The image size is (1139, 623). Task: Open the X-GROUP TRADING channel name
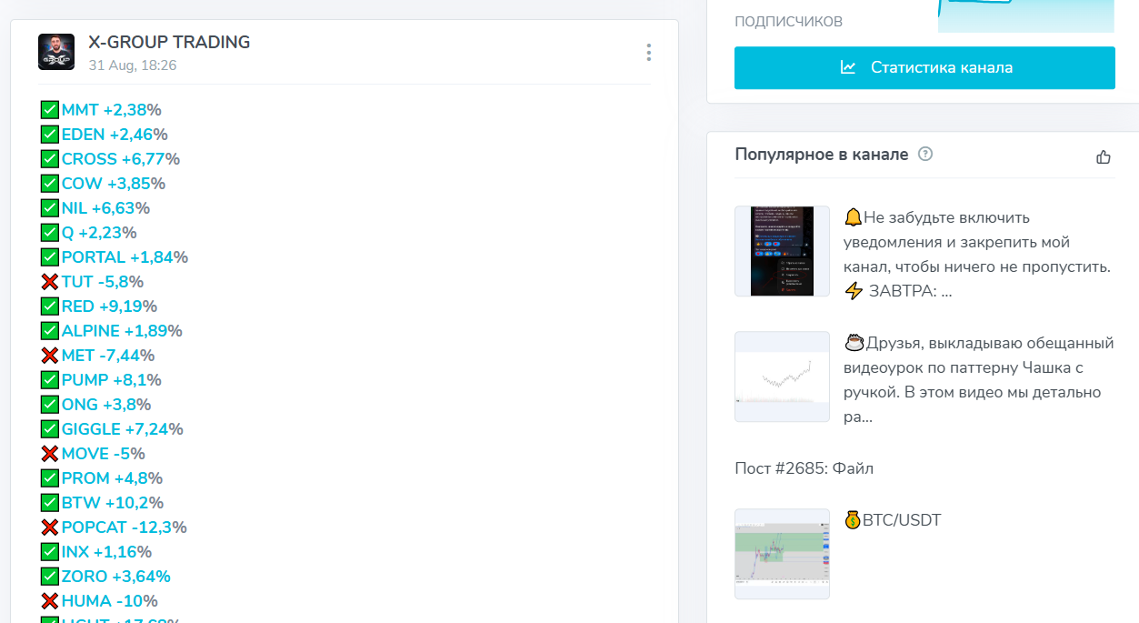coord(169,42)
